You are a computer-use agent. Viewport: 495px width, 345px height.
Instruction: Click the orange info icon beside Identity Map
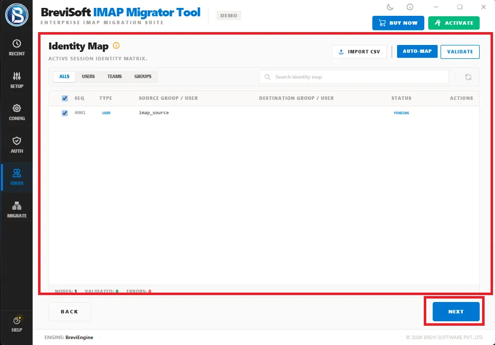coord(116,45)
